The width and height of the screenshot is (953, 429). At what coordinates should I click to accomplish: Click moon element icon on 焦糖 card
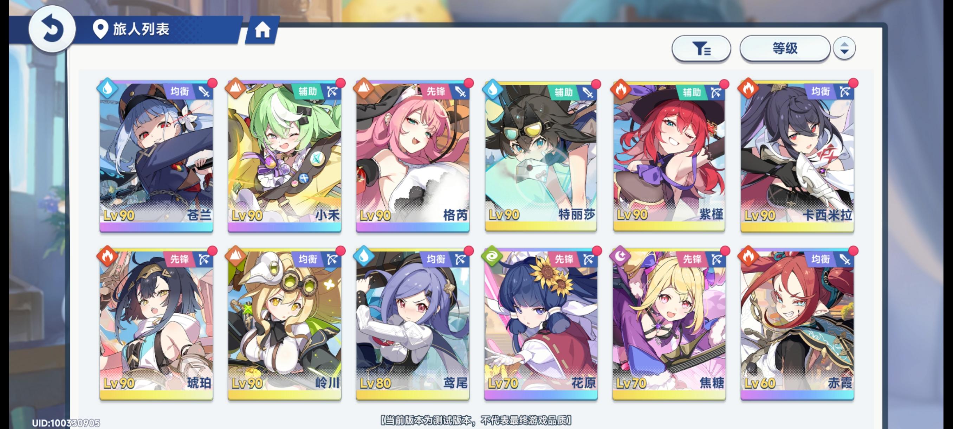tap(621, 256)
